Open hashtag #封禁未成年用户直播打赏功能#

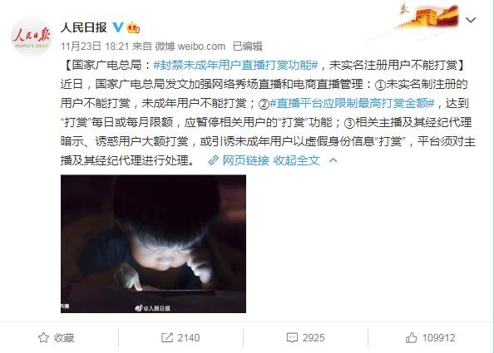[x=235, y=65]
